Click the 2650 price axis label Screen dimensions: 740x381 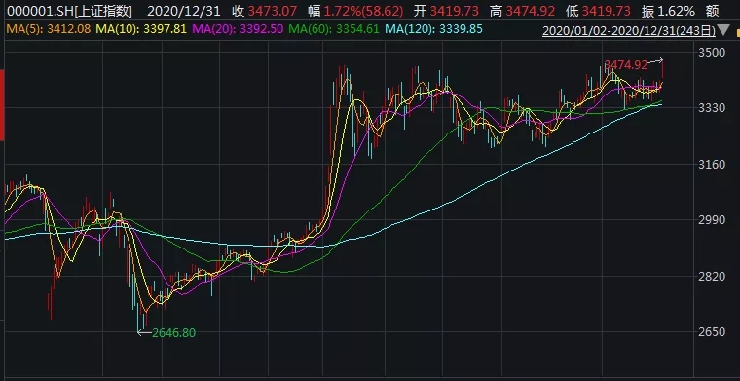click(x=712, y=331)
